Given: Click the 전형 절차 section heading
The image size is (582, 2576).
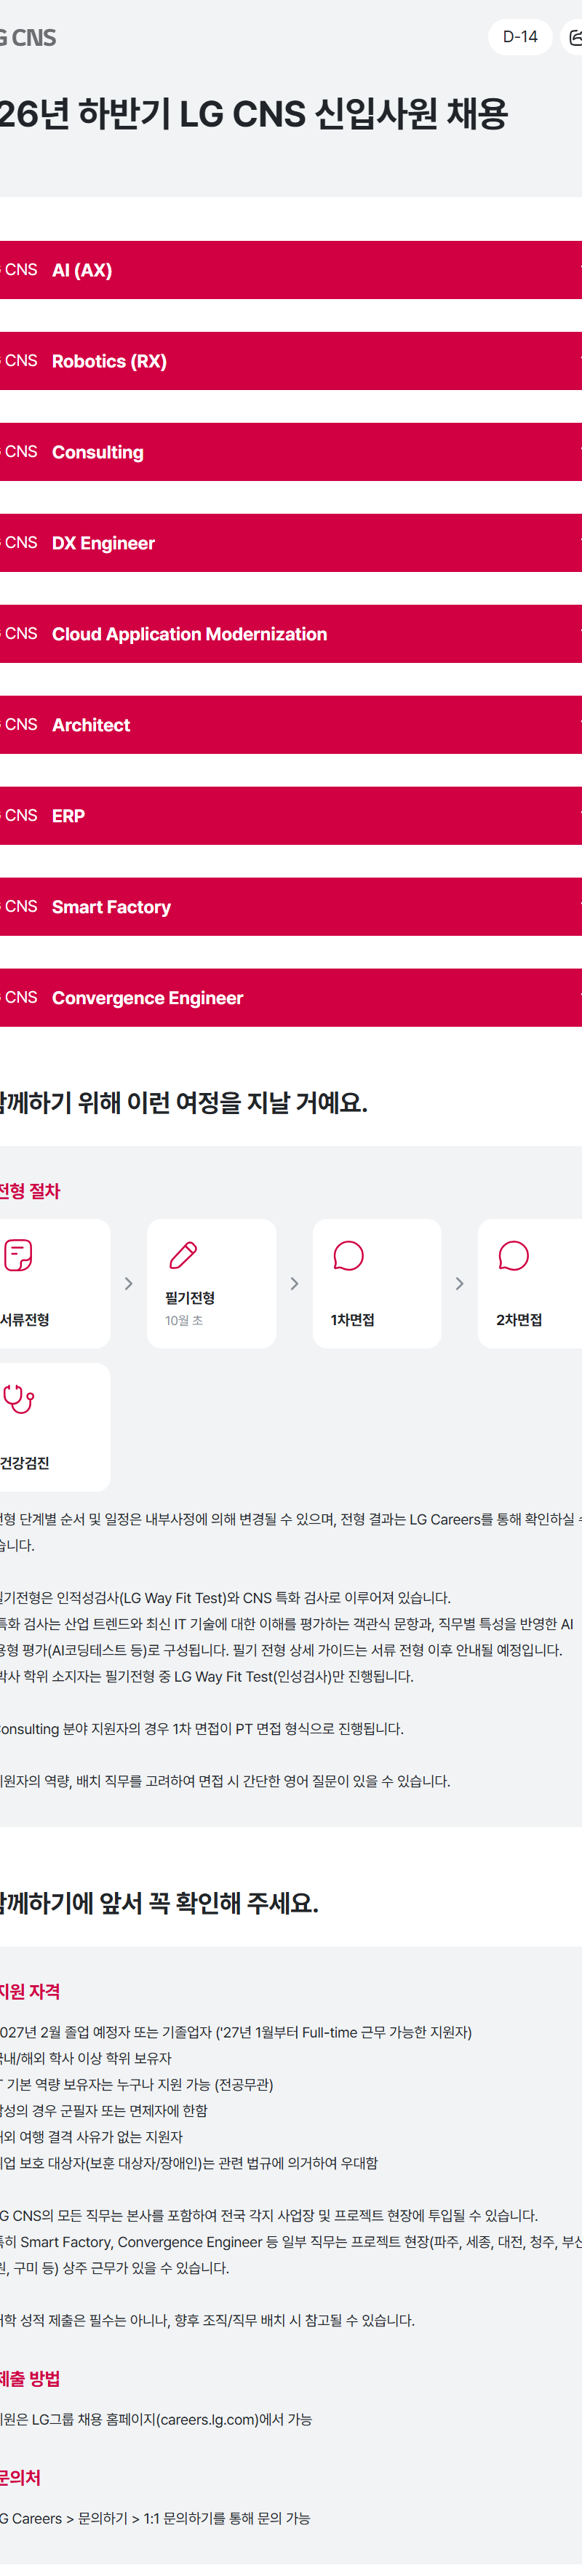Looking at the screenshot, I should tap(30, 1191).
